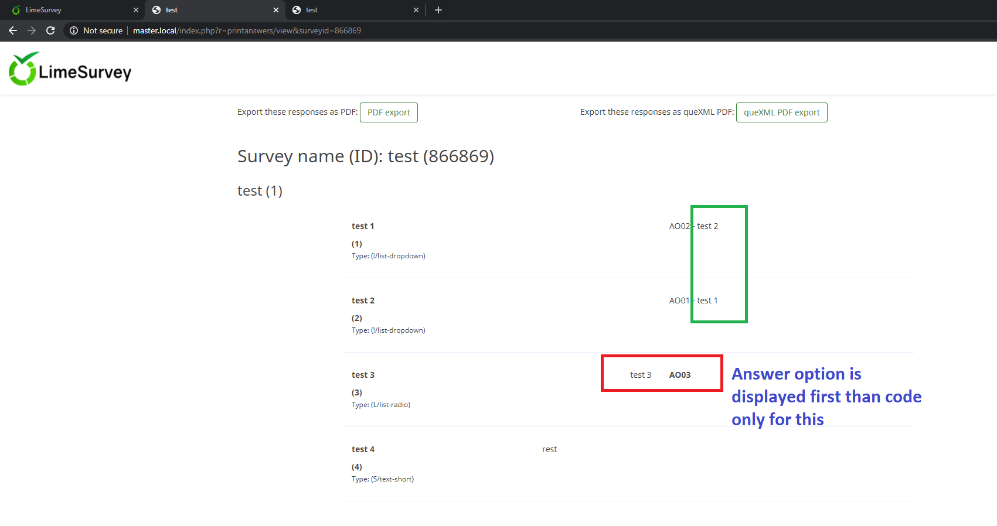Select the active test tab
Viewport: 997px width, 526px height.
coord(211,10)
